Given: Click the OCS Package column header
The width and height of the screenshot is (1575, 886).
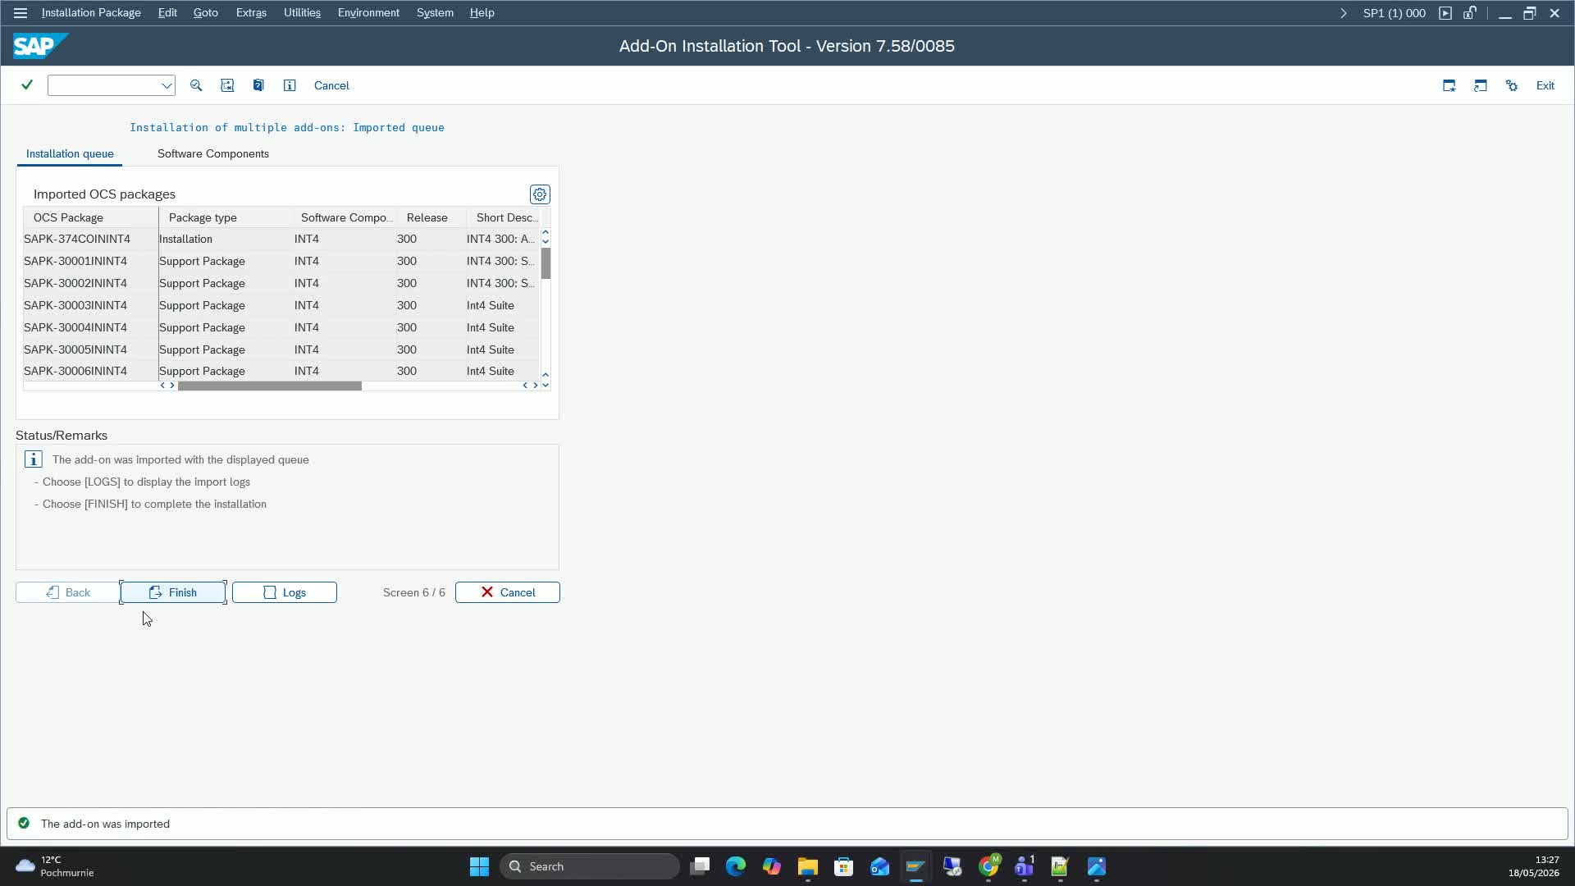Looking at the screenshot, I should pyautogui.click(x=91, y=217).
